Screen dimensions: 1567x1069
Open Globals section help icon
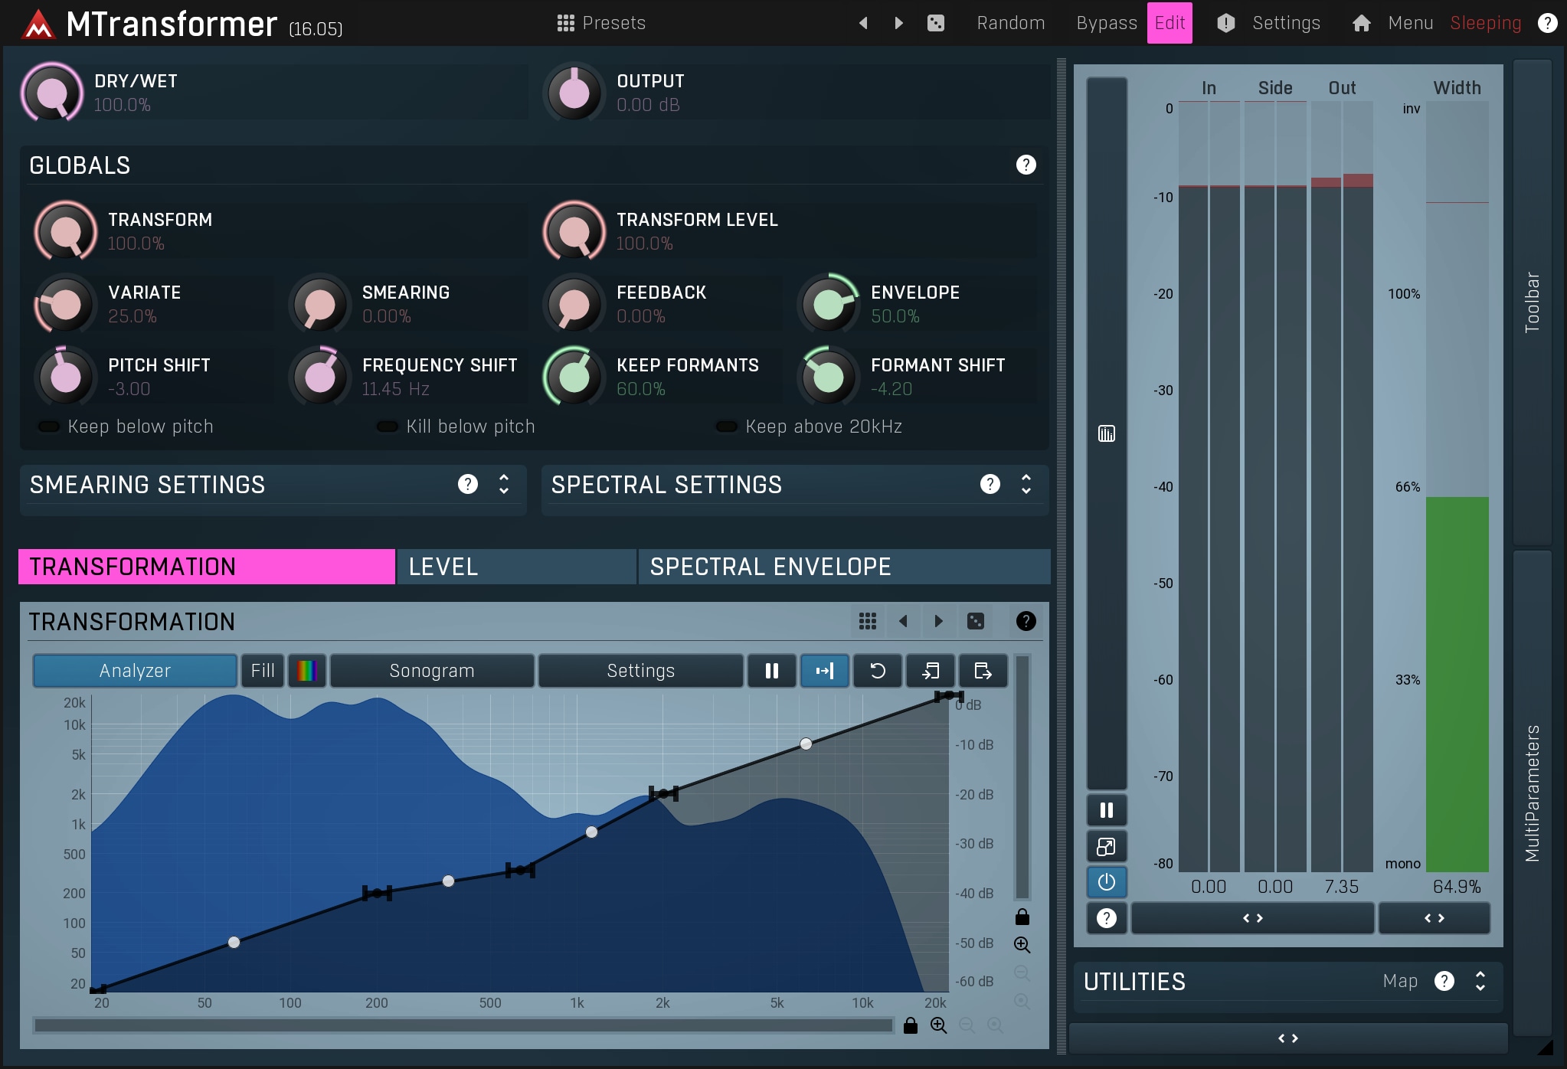pos(1026,165)
